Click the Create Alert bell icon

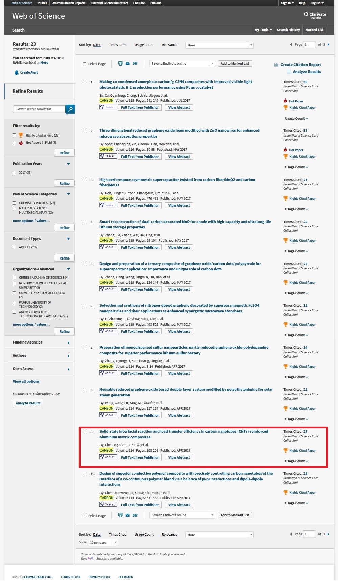click(16, 72)
